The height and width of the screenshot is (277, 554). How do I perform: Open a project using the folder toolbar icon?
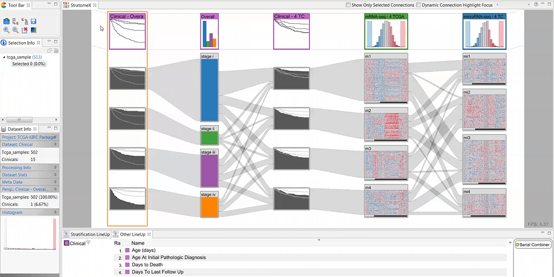[x=6, y=21]
